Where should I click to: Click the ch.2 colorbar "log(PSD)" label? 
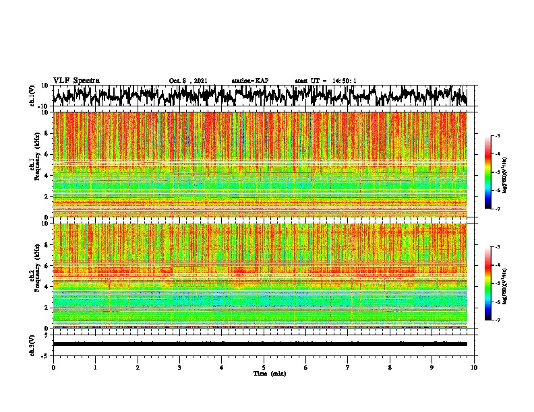(504, 286)
